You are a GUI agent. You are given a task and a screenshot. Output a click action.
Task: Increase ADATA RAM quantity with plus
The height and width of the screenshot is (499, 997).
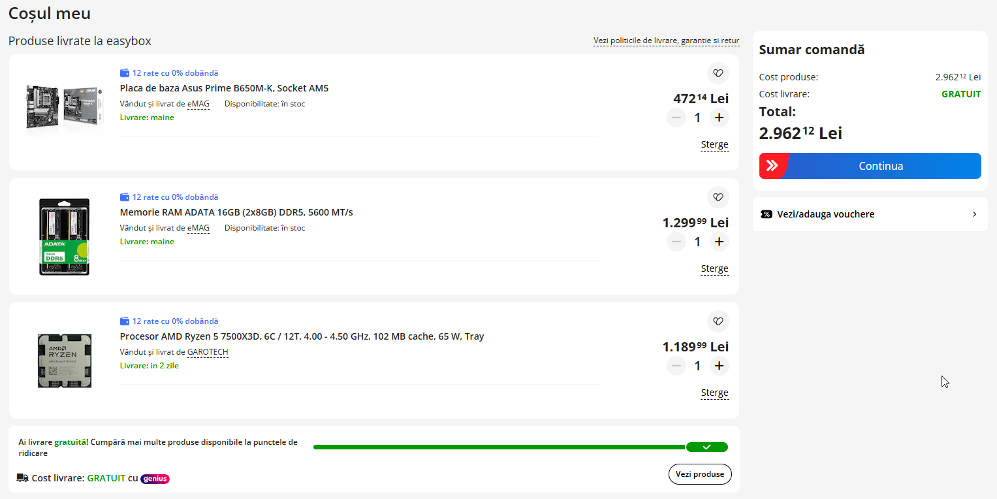click(719, 242)
